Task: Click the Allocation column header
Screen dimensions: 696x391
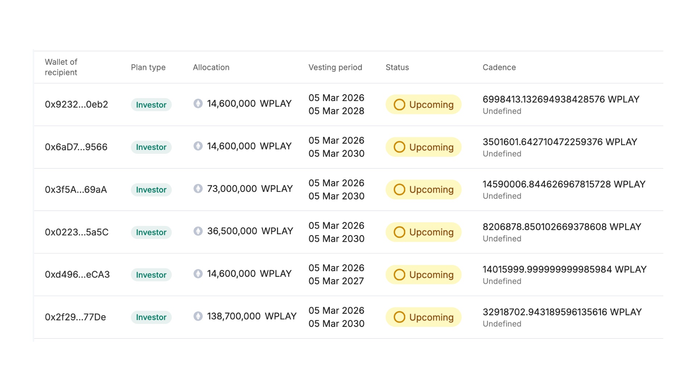Action: [211, 67]
